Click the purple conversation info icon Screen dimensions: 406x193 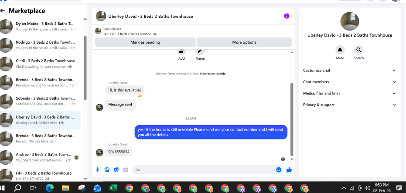[x=287, y=16]
